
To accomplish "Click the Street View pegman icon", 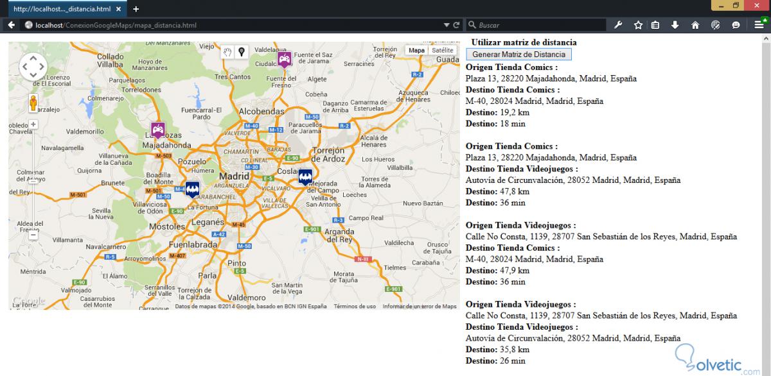I will 33,103.
